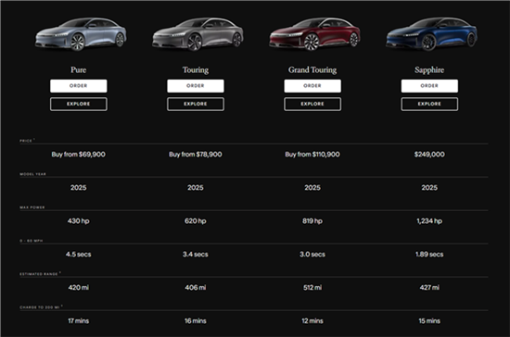The width and height of the screenshot is (510, 337).
Task: Order the Sapphire model
Action: tap(429, 86)
